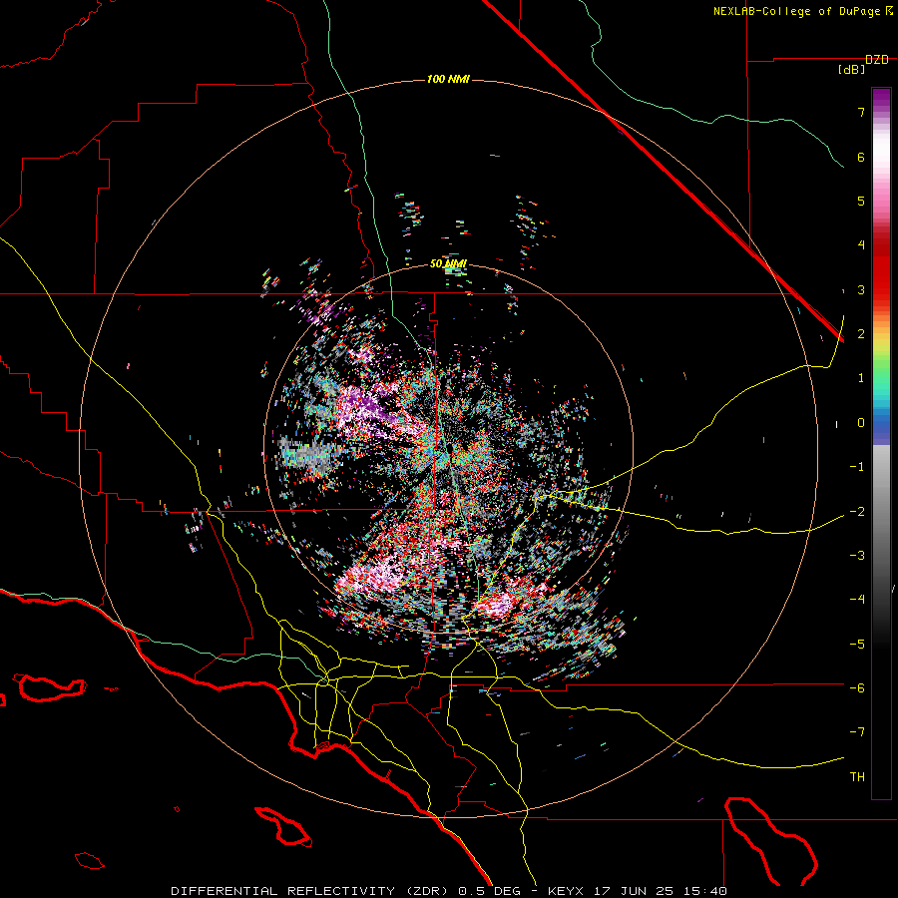Click the -4 dB scale label
The height and width of the screenshot is (898, 898).
857,600
